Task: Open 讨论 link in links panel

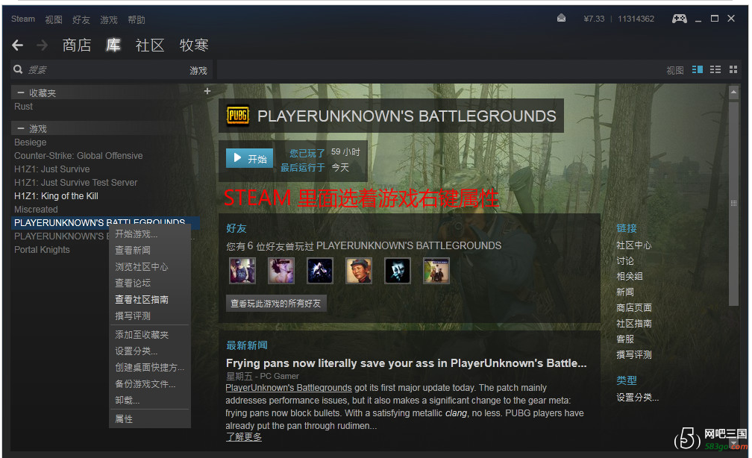Action: pos(625,261)
